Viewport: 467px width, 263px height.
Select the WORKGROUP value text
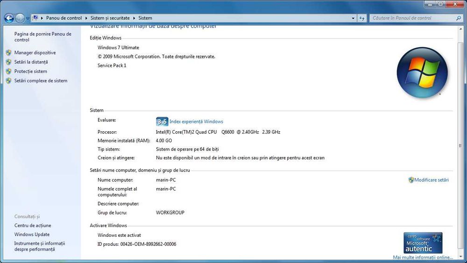(x=170, y=213)
